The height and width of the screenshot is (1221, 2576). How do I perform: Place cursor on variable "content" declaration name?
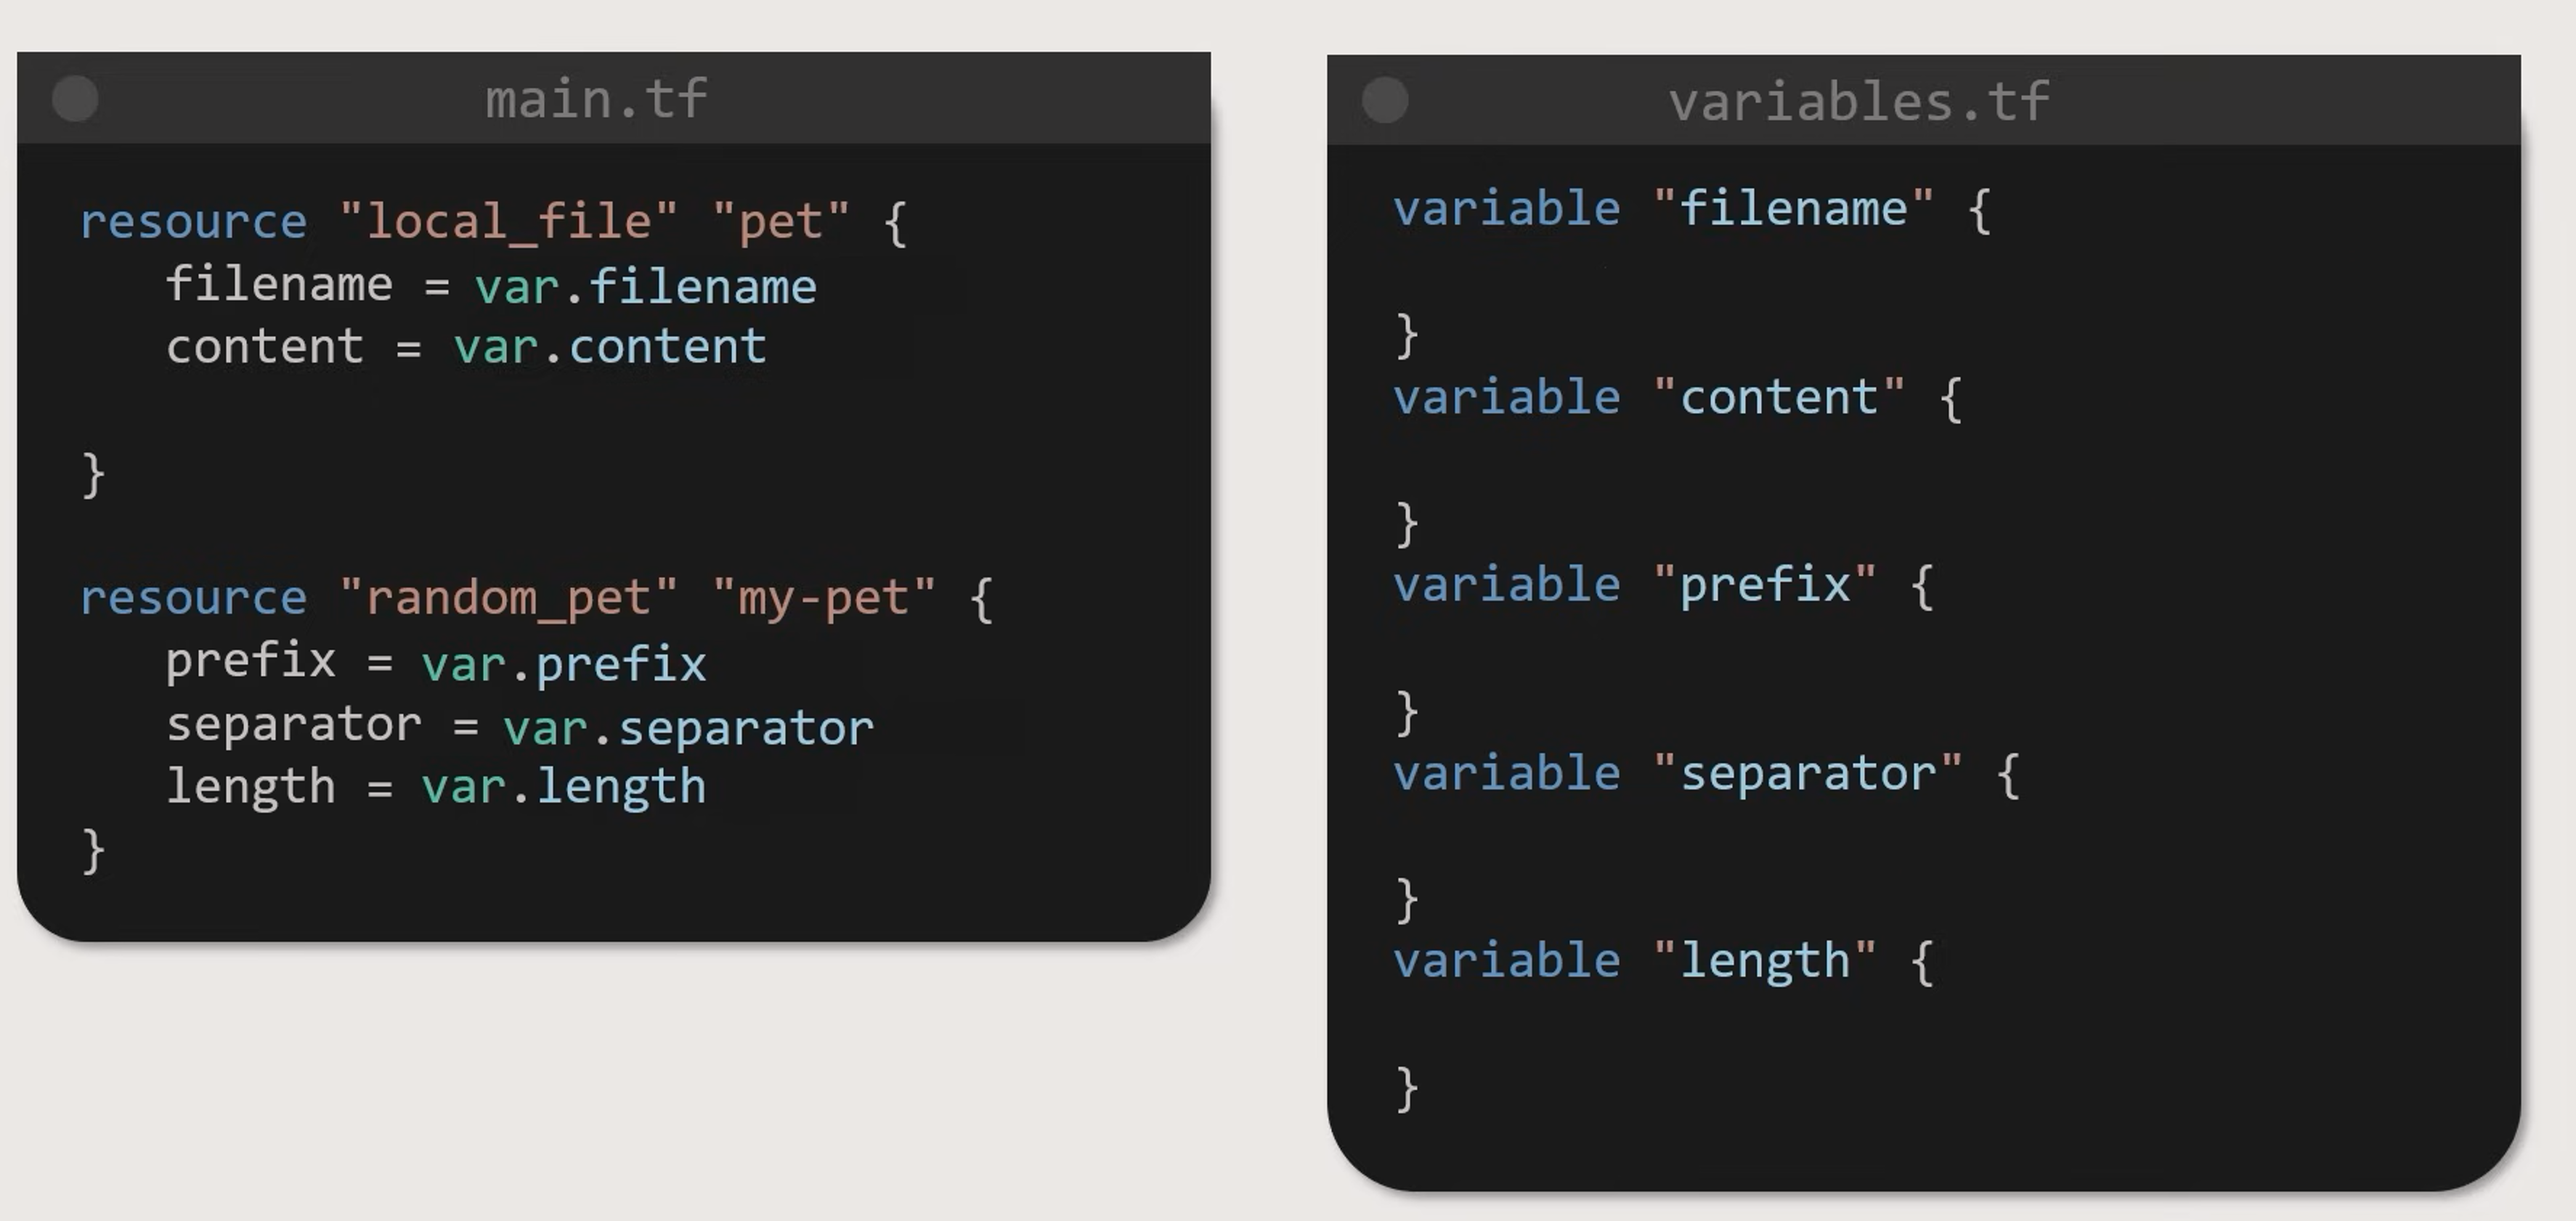(x=1779, y=398)
